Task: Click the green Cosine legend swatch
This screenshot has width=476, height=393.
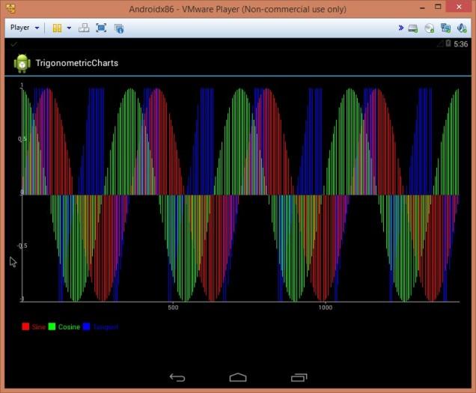Action: pos(52,327)
